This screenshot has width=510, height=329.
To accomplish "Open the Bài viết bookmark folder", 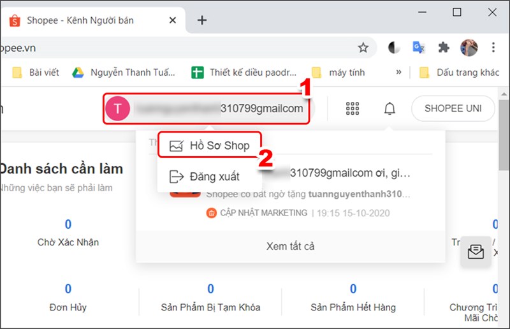I will click(x=36, y=72).
